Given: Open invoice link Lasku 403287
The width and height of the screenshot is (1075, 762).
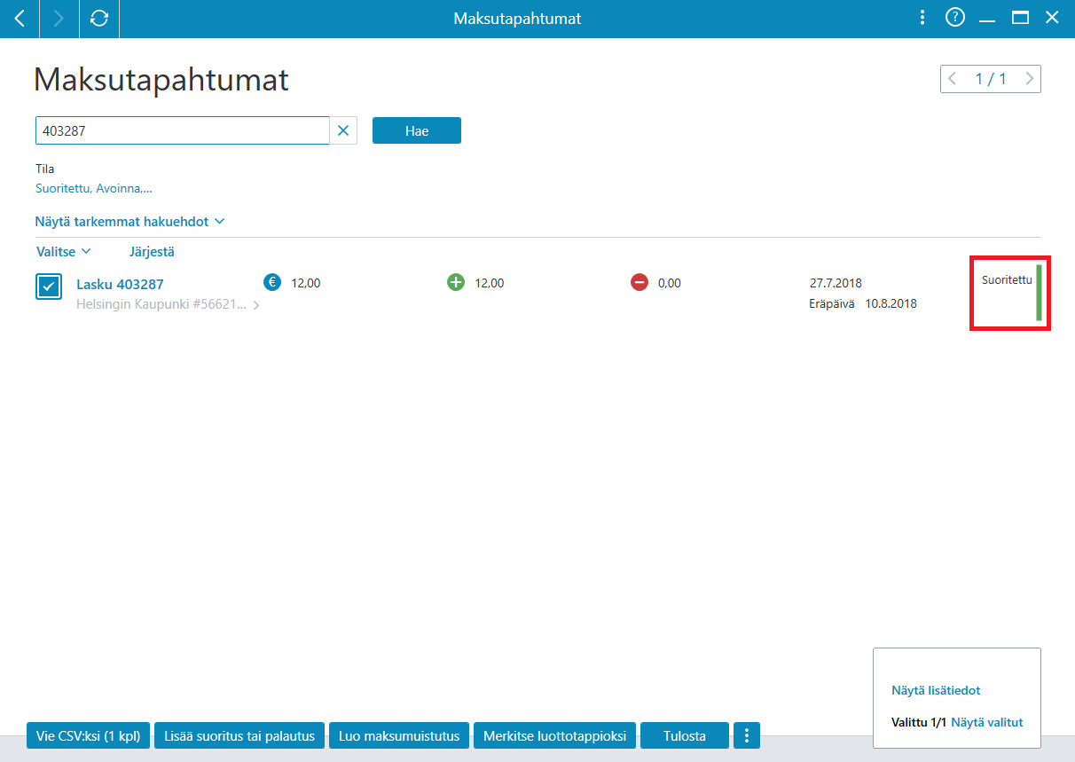Looking at the screenshot, I should pyautogui.click(x=120, y=285).
